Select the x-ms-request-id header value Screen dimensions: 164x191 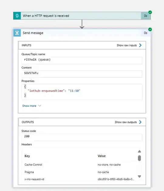(x=116, y=179)
